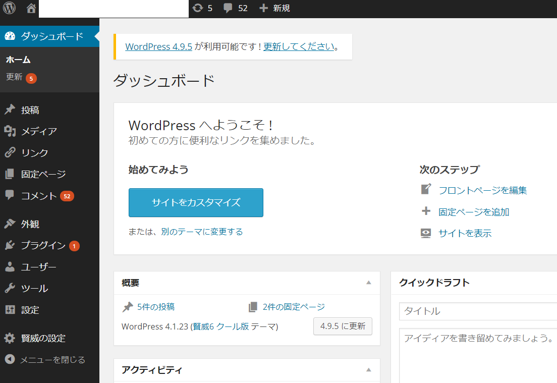Click the wrench icon beside ツール
Screen dimensions: 557x383
(x=10, y=288)
